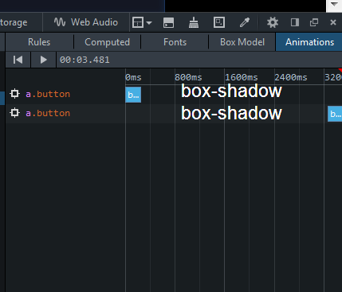Screen dimensions: 342x292
Task: Click the 800ms timeline header label
Action: pos(188,77)
